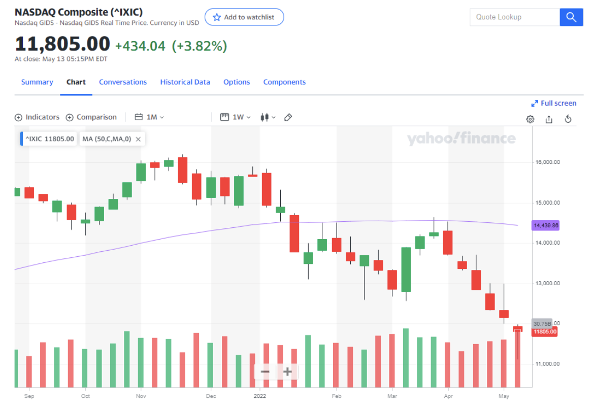Open the candlestick chart type dropdown
Viewport: 594px width, 405px height.
(268, 117)
